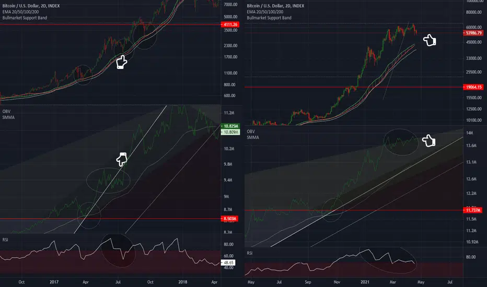Click the Sep time axis label
Viewport: 487px width, 287px height.
[308, 282]
